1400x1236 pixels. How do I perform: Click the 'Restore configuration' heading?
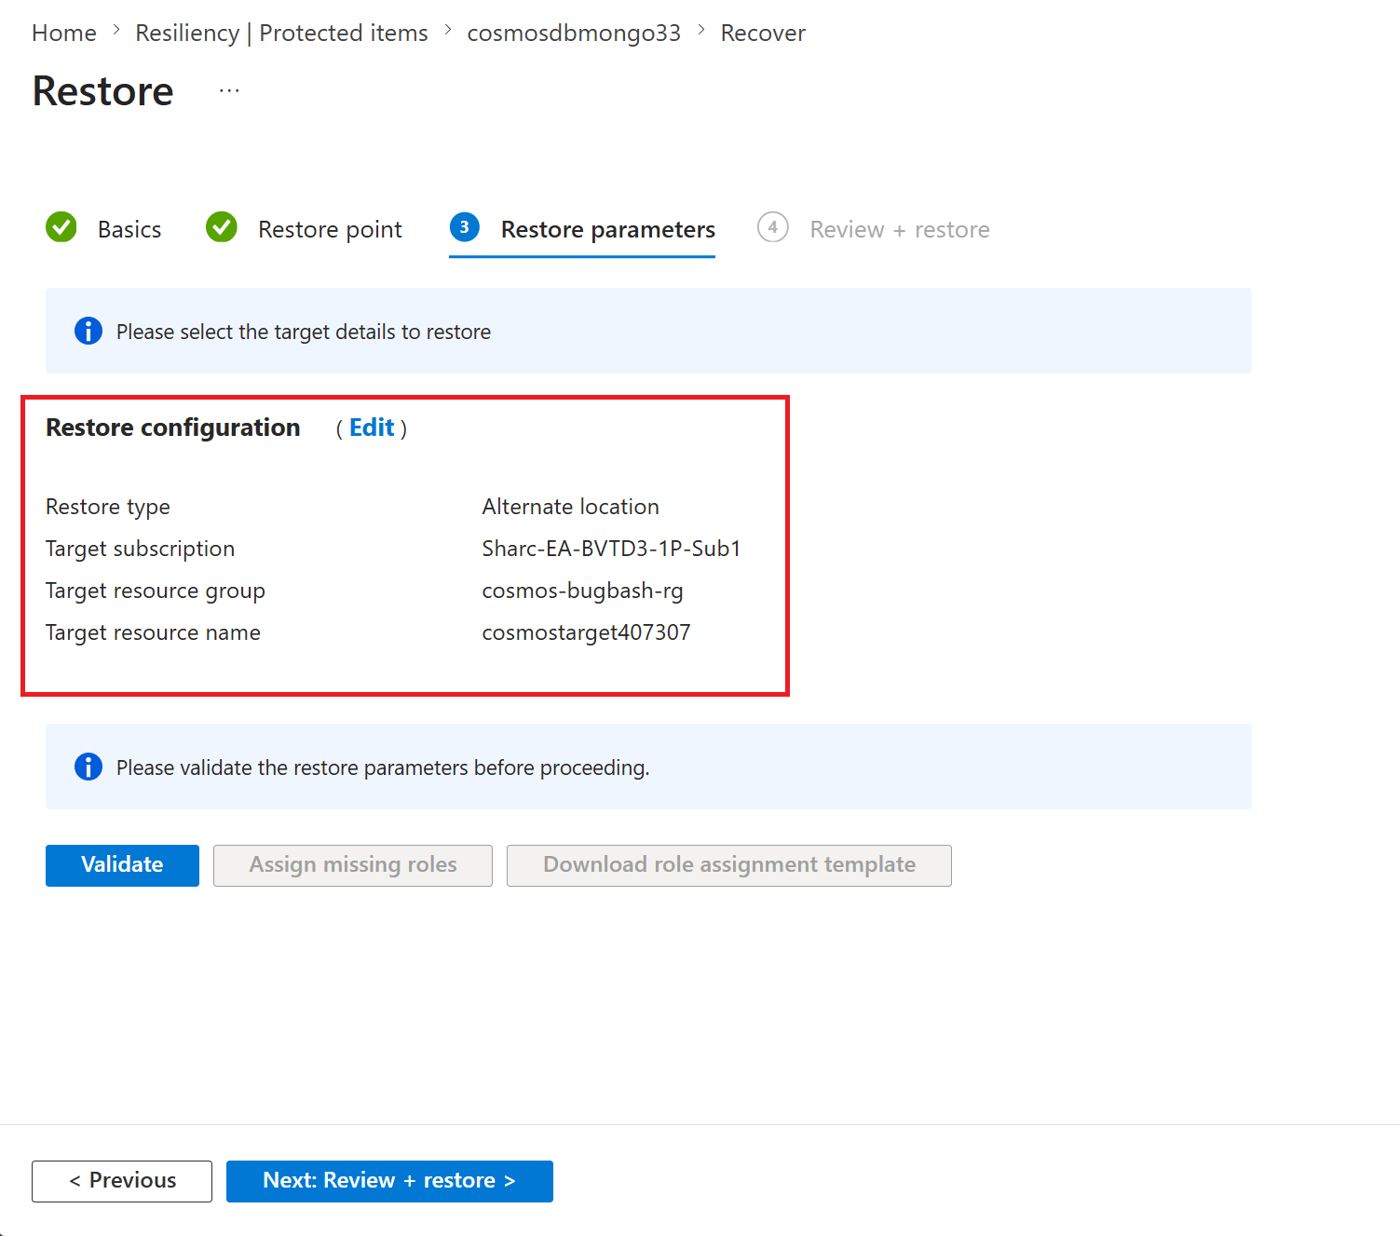(x=173, y=428)
